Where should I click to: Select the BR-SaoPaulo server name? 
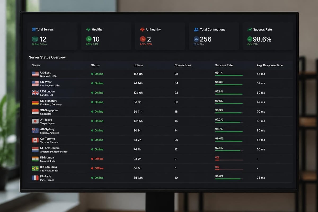48,167
